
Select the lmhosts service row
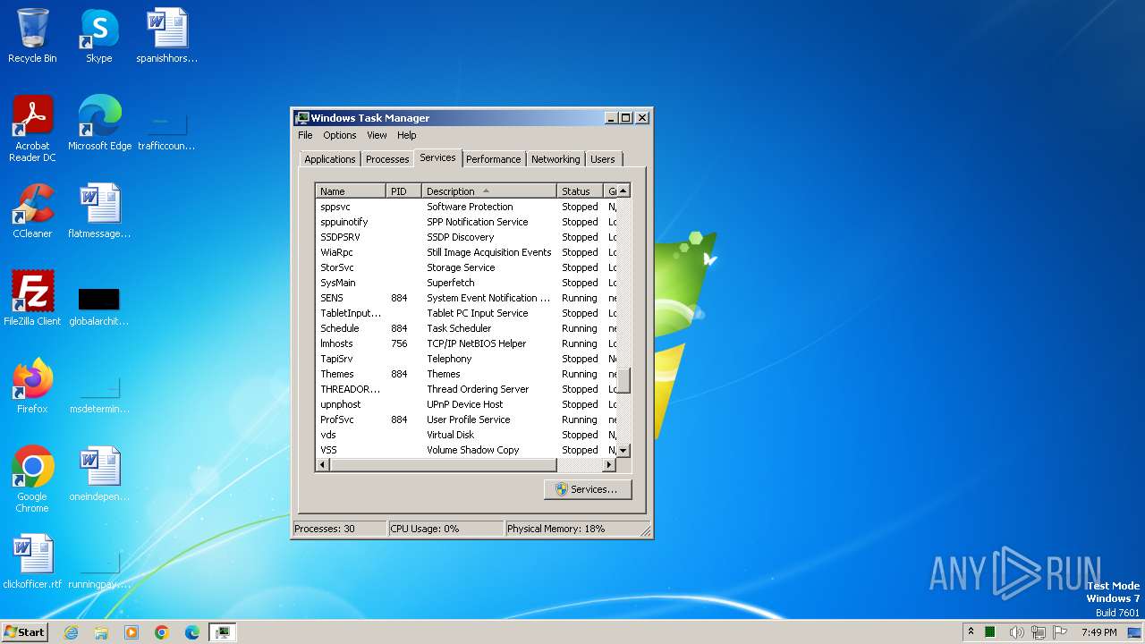pyautogui.click(x=466, y=343)
